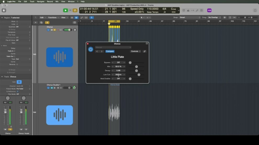This screenshot has height=145, width=259.
Task: Toggle the region Loop checkbox
Action: pyautogui.click(x=17, y=24)
